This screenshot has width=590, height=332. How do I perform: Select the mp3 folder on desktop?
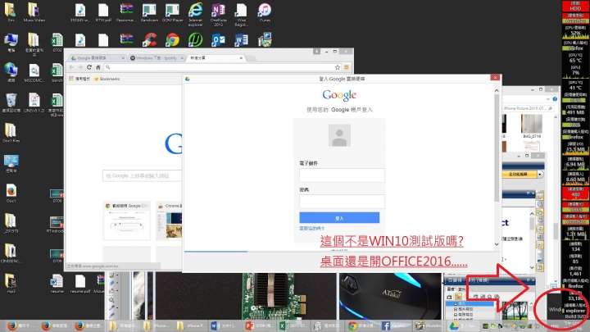coord(11,284)
